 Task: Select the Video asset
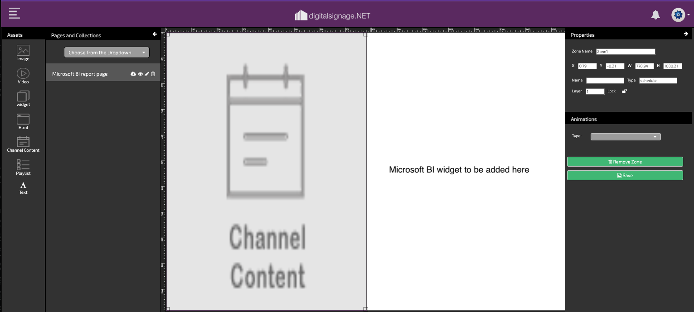23,76
